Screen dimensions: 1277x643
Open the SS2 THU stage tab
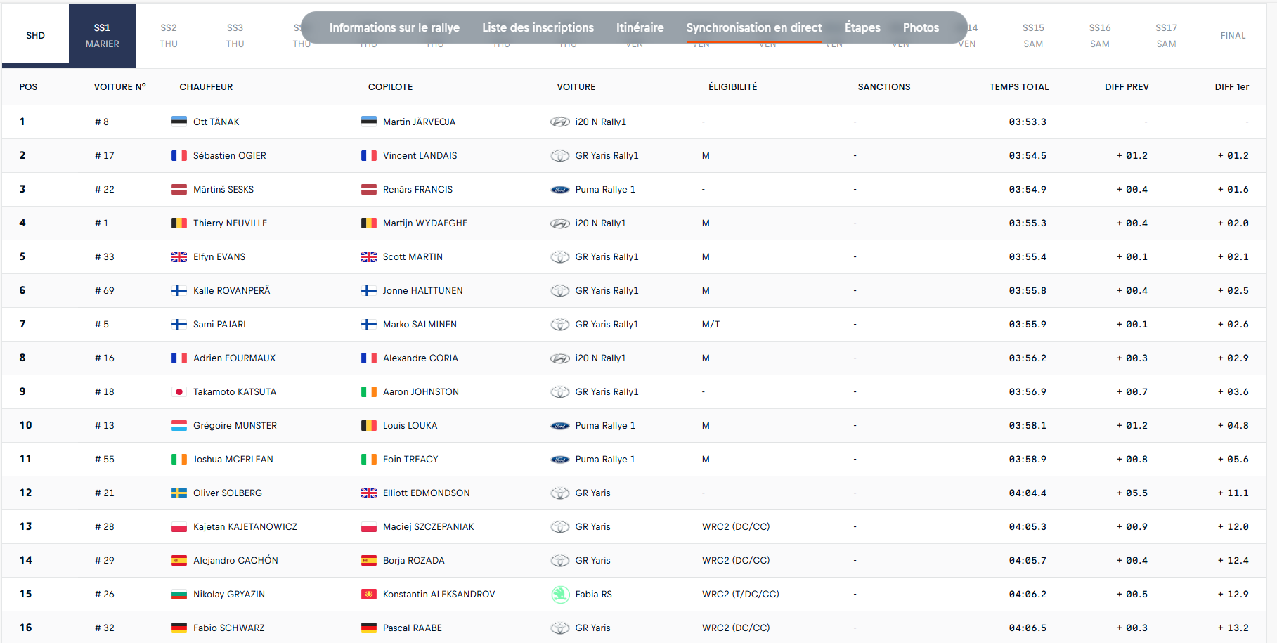coord(169,35)
